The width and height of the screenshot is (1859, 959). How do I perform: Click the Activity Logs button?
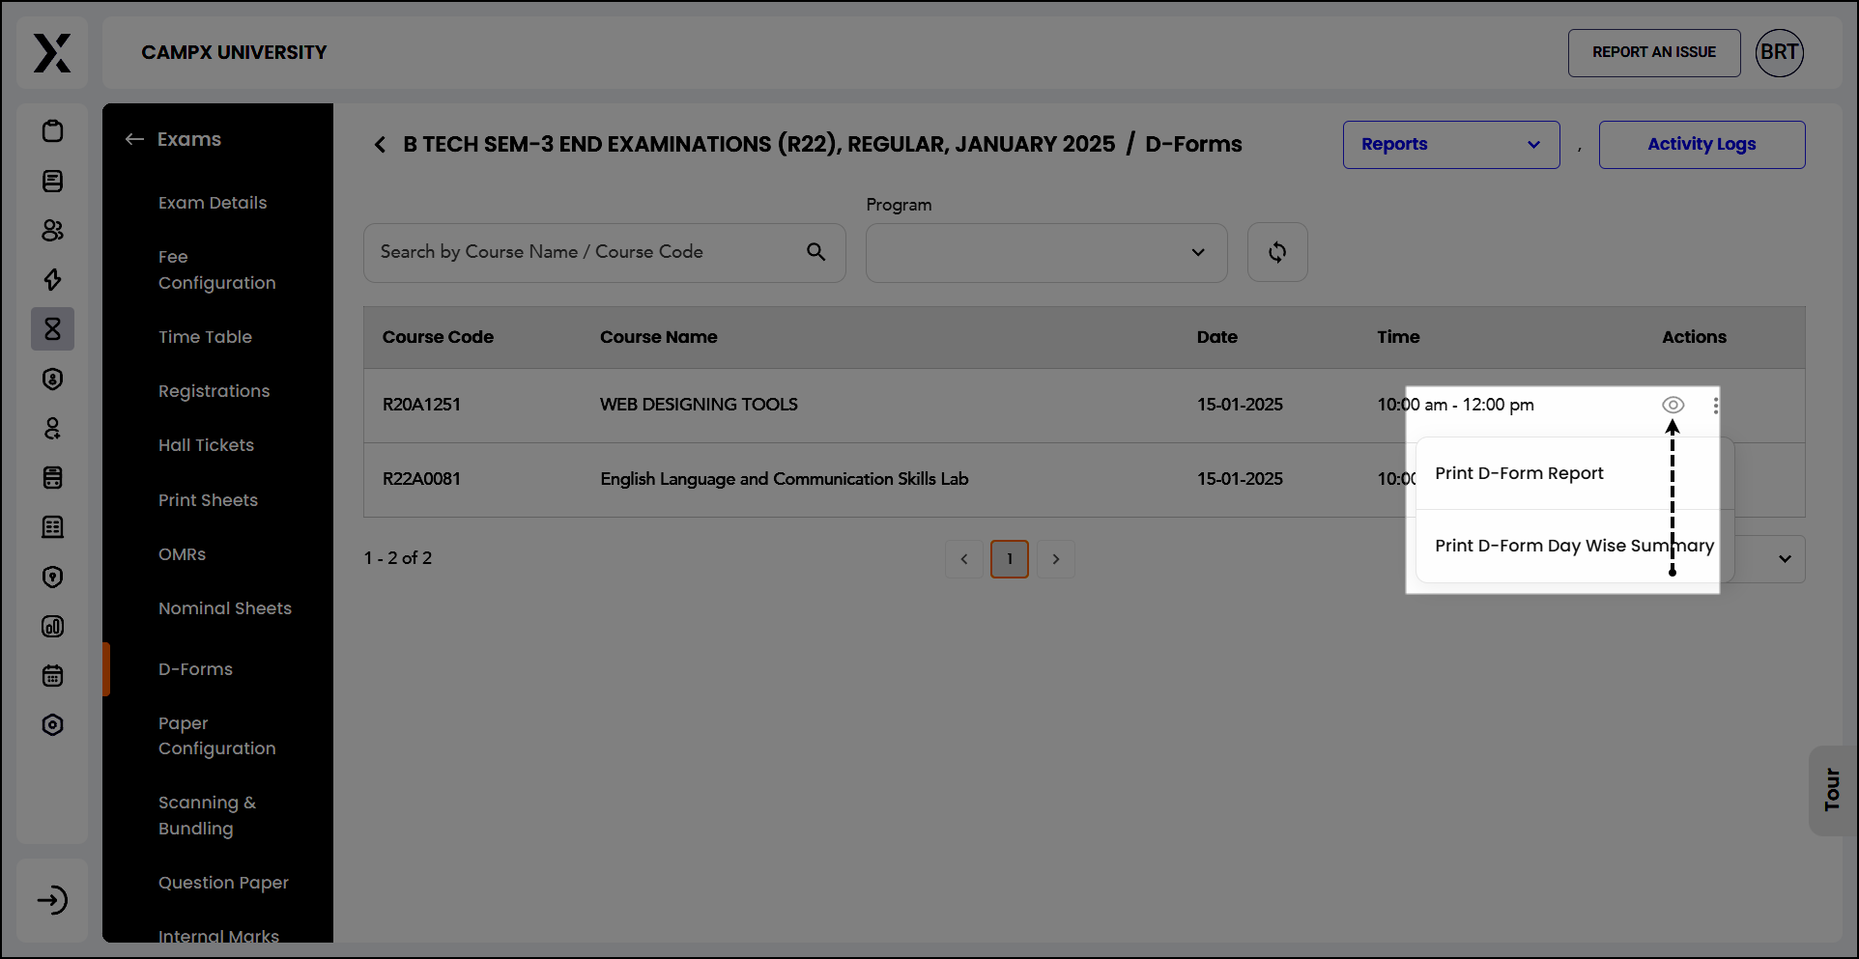click(1702, 145)
